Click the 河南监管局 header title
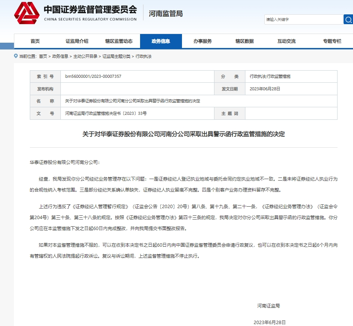The image size is (353, 326). [x=166, y=14]
